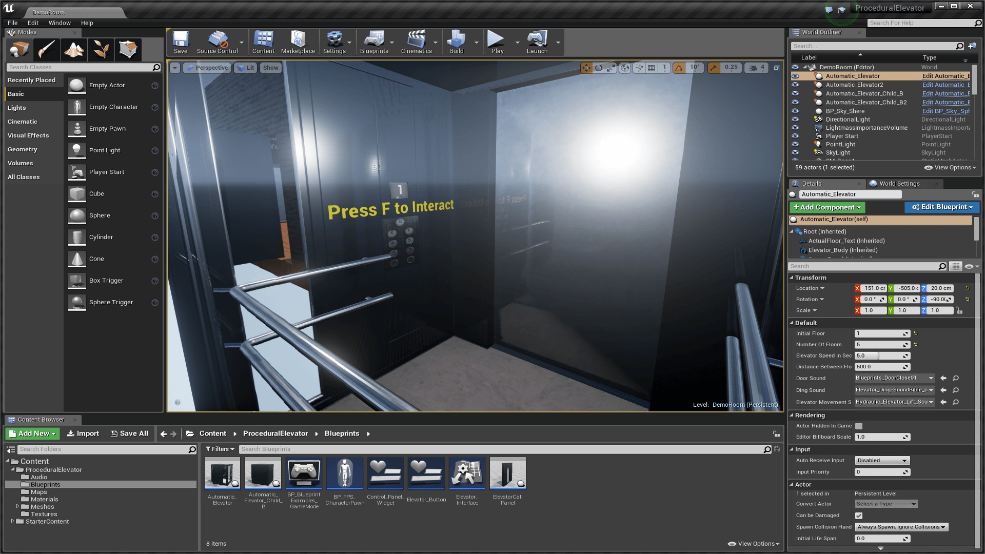Expand the StarterContent folder
Screen dimensions: 985x554
click(x=12, y=521)
